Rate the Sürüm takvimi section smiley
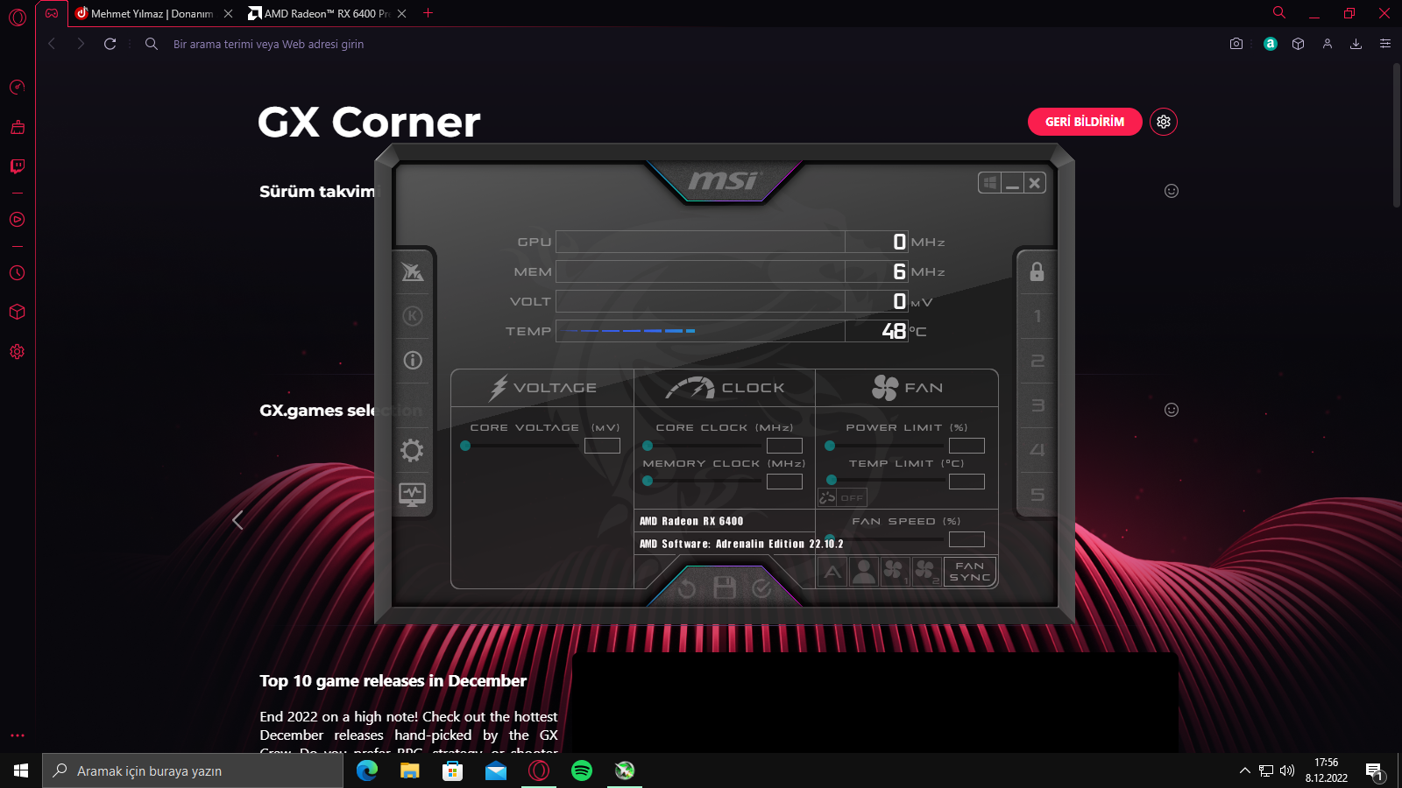The image size is (1402, 788). click(1172, 191)
